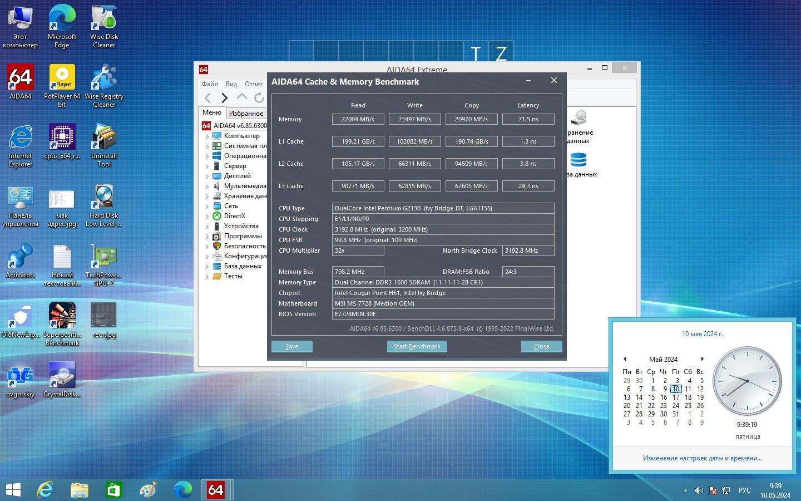Open PotPlayer 64 bit desktop icon
Image resolution: width=801 pixels, height=501 pixels.
point(62,86)
